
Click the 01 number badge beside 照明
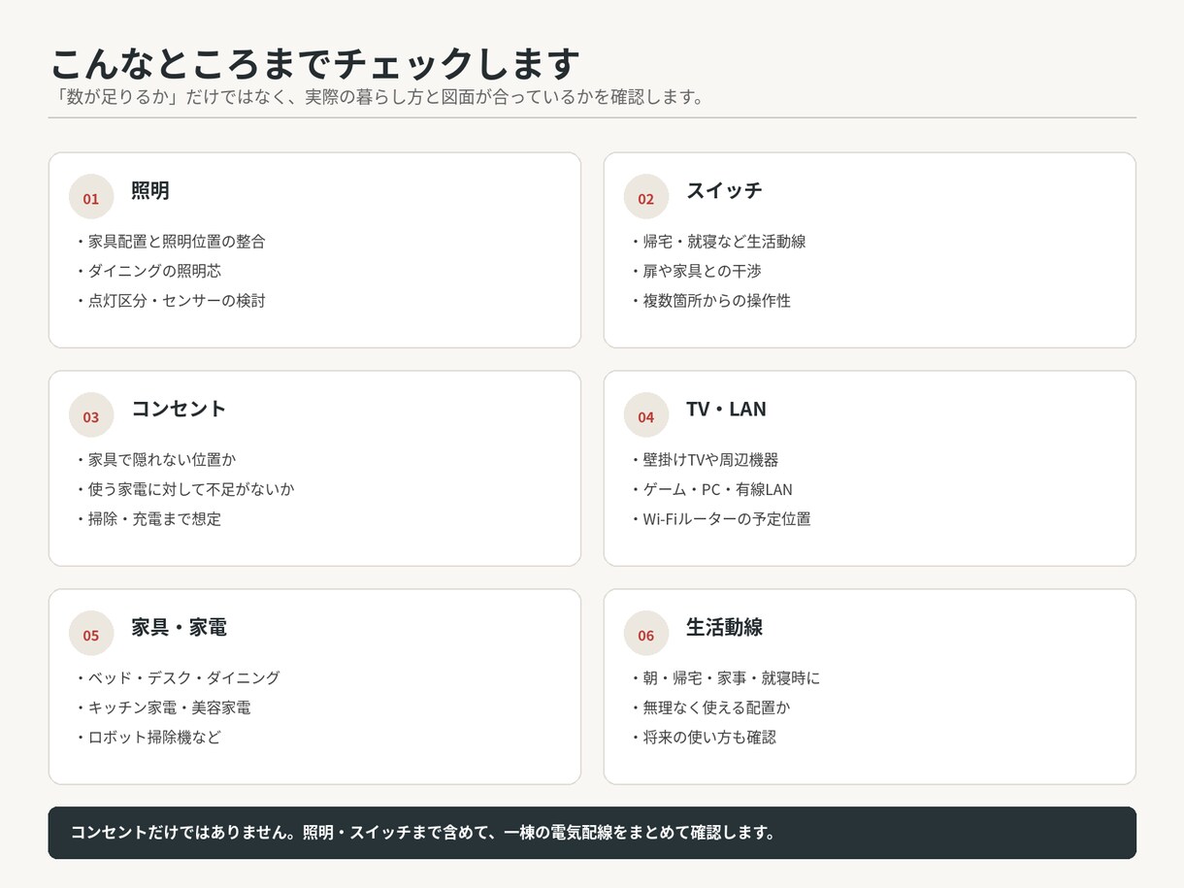[x=91, y=197]
